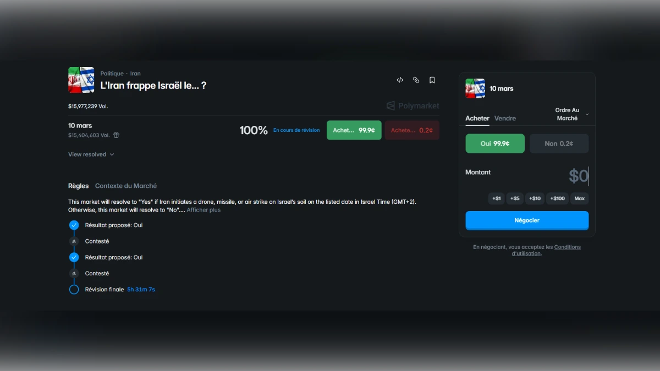Click the blue Négocier button
The height and width of the screenshot is (371, 660).
click(x=527, y=220)
